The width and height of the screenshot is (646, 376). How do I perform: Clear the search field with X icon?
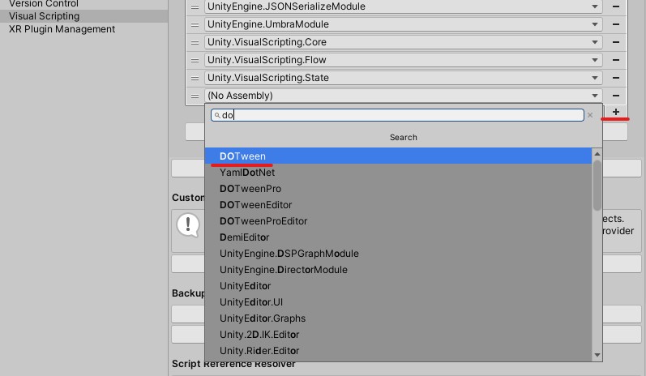(590, 115)
